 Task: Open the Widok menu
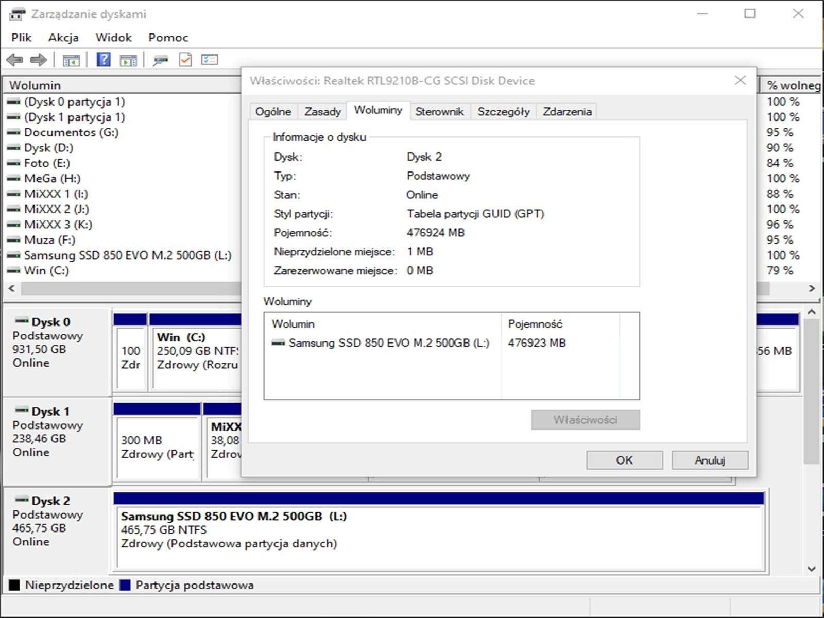pos(113,38)
